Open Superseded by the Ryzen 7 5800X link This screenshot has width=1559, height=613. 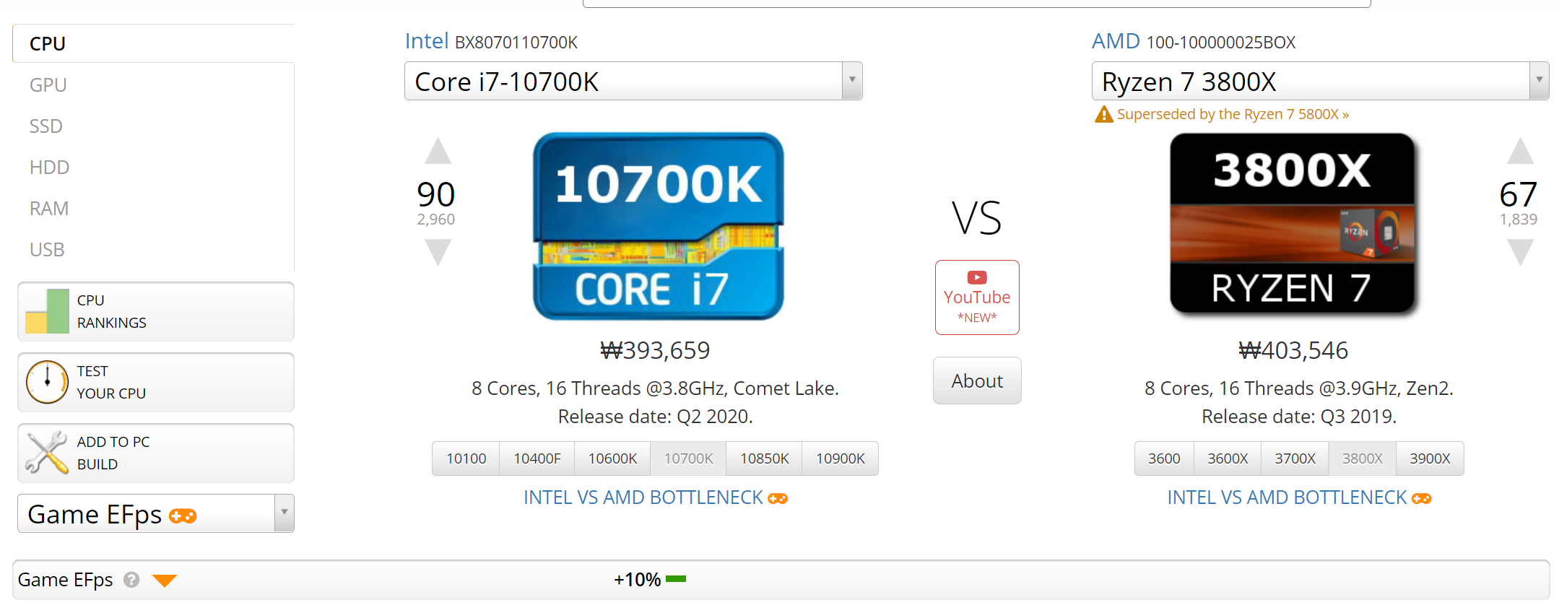tap(1233, 114)
